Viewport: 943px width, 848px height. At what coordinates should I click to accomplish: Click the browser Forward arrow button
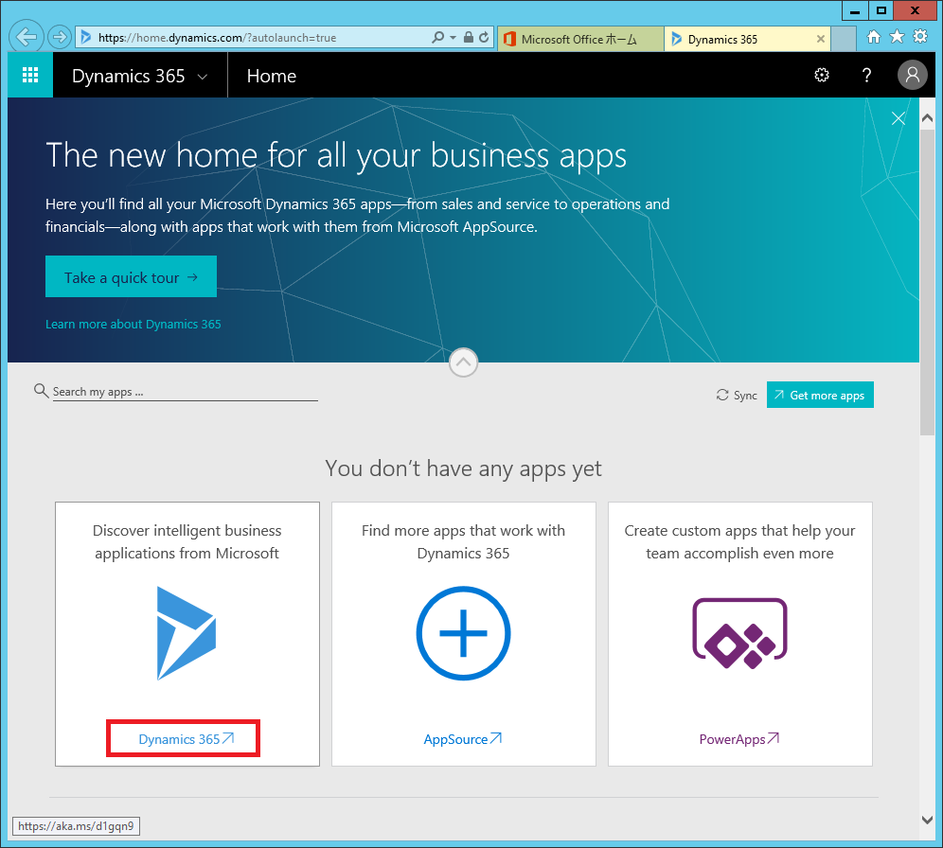tap(59, 37)
